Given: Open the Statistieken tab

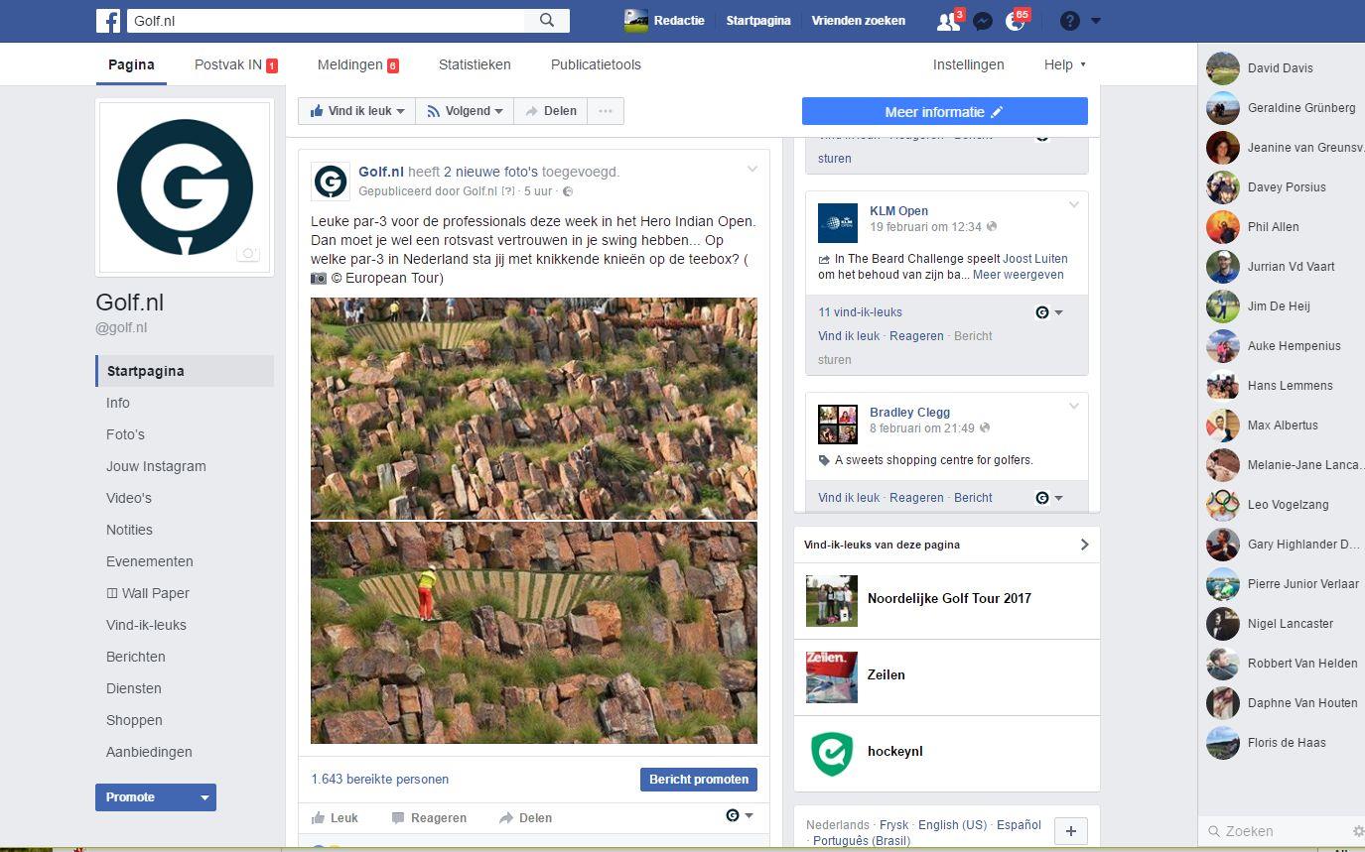Looking at the screenshot, I should click(474, 63).
